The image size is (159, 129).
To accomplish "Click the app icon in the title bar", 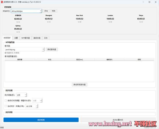I will click(x=2, y=2).
